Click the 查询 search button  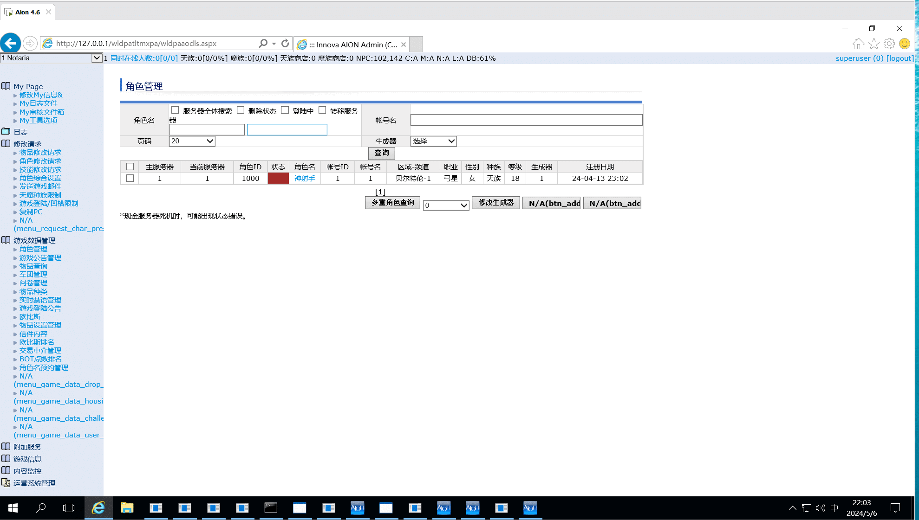pyautogui.click(x=381, y=153)
